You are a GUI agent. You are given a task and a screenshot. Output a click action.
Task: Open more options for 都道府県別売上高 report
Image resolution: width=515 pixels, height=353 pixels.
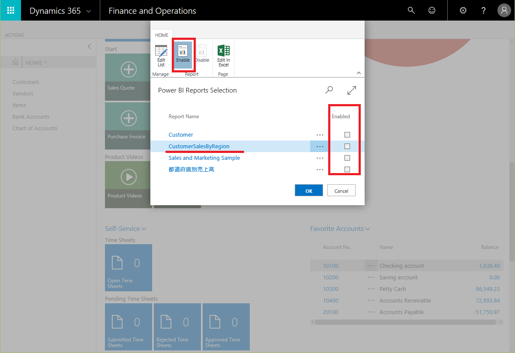pyautogui.click(x=320, y=169)
